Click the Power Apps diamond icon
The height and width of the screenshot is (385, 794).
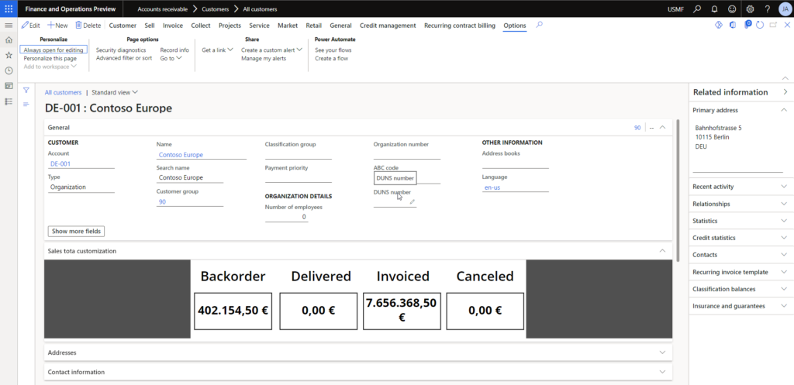718,25
